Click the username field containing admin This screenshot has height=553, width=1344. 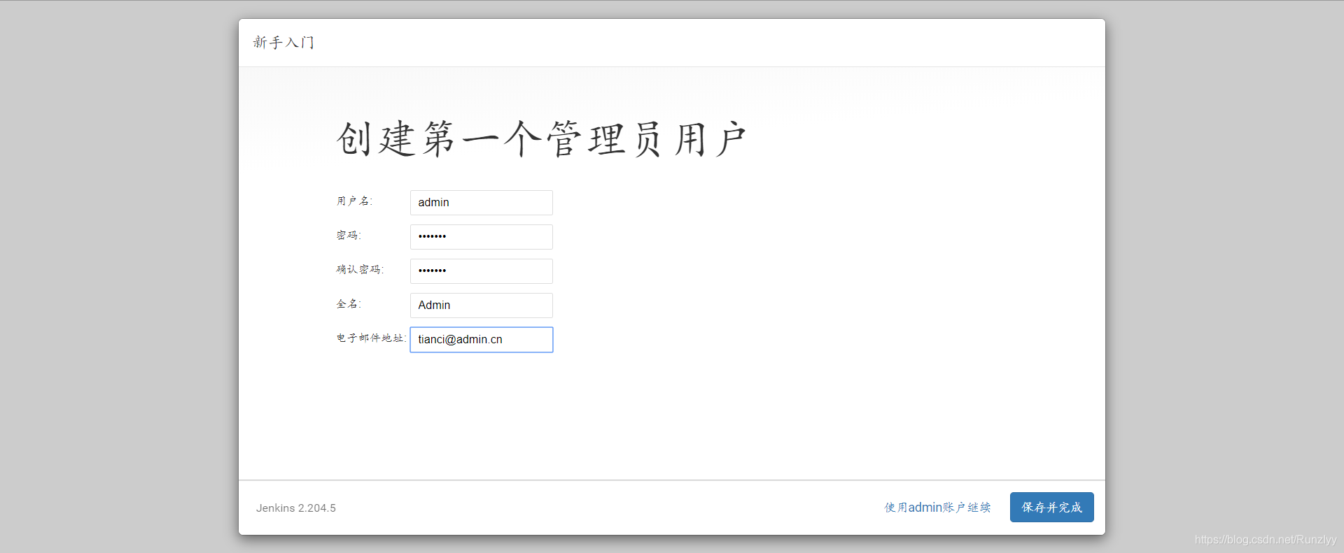point(482,203)
